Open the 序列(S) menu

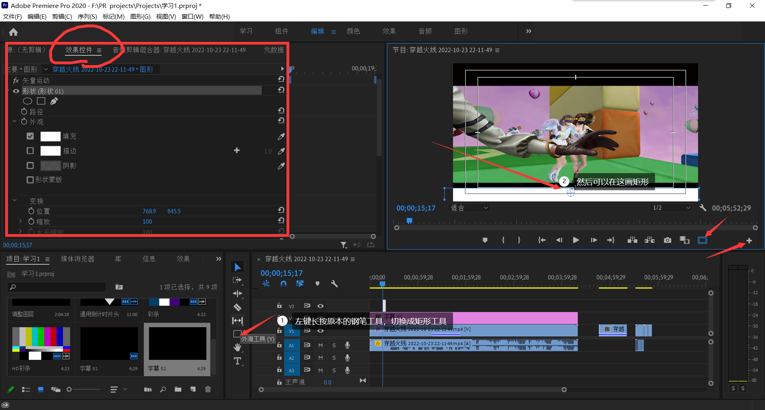[x=87, y=17]
